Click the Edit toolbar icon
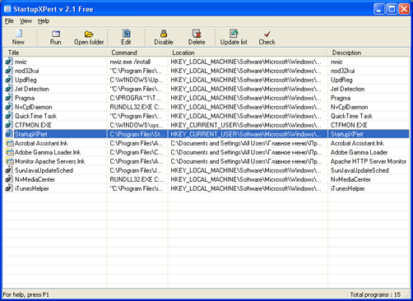 pyautogui.click(x=126, y=34)
